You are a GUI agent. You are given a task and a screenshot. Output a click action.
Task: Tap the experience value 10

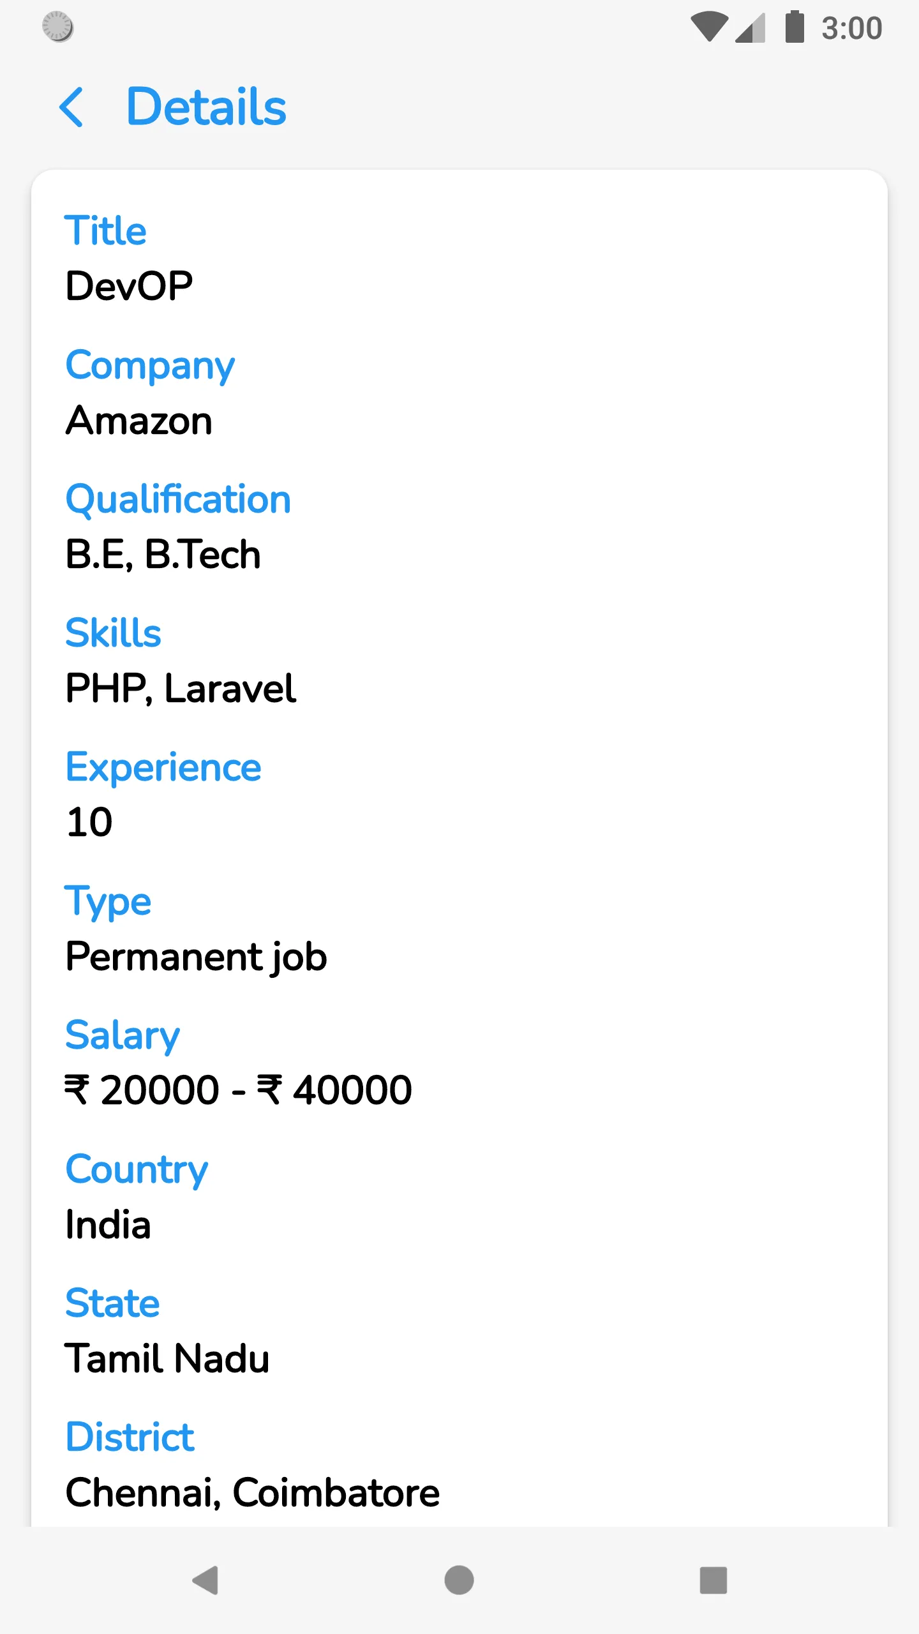click(x=89, y=822)
